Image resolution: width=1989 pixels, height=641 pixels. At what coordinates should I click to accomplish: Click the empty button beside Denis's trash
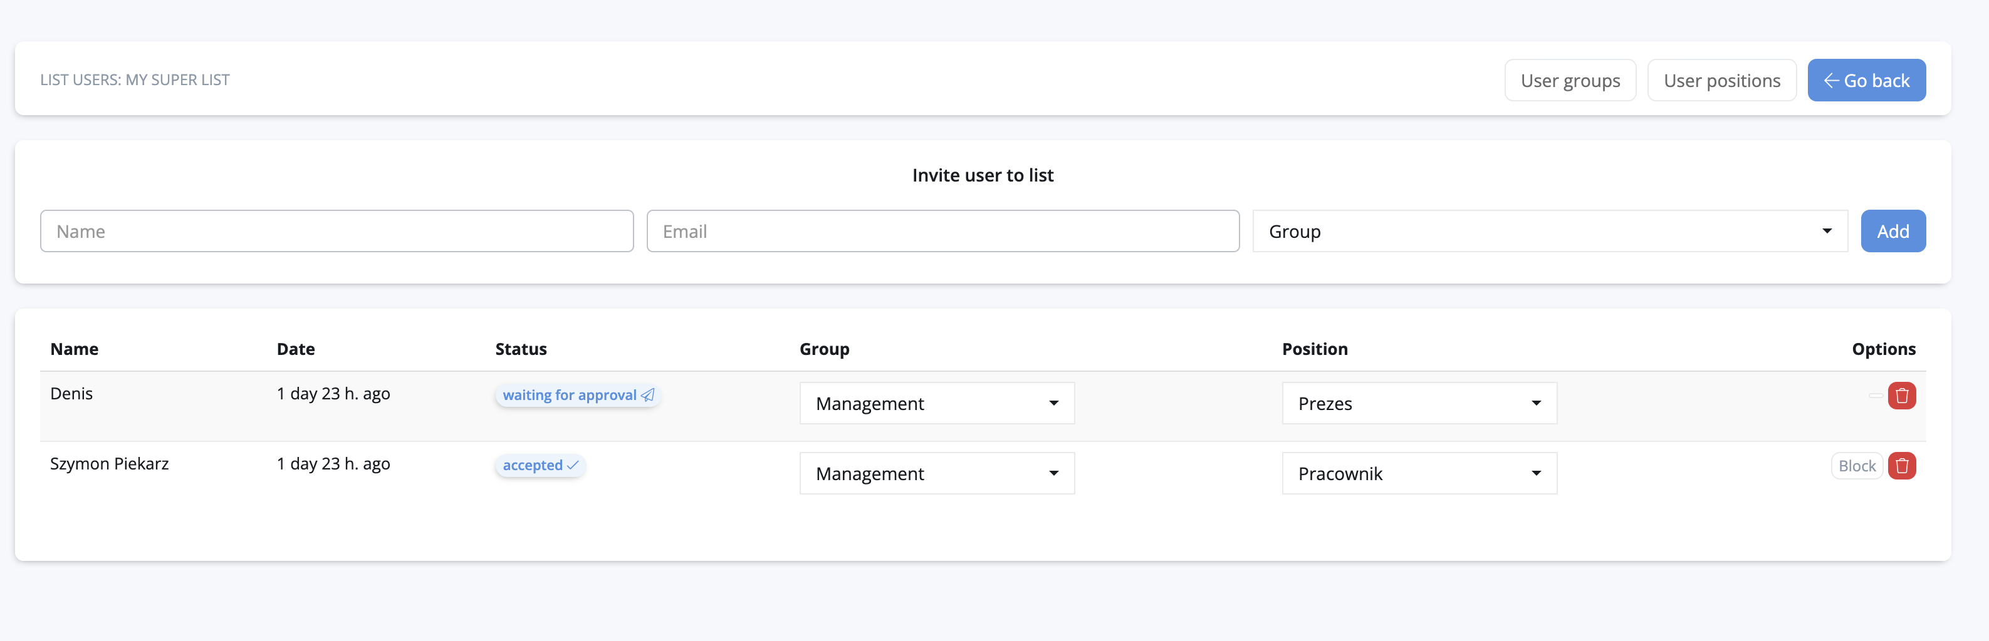[1876, 396]
